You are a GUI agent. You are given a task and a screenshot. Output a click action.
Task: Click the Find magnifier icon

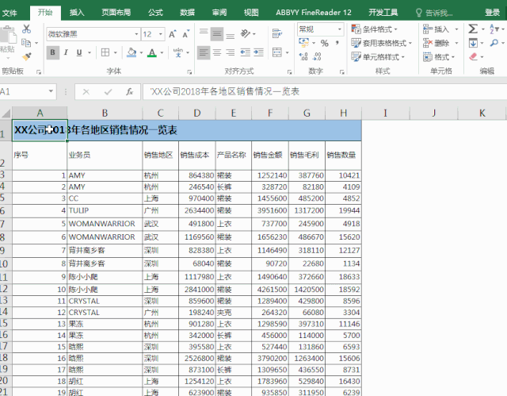click(x=494, y=43)
